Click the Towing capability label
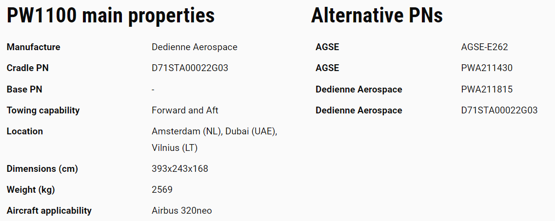The height and width of the screenshot is (221, 555). point(43,110)
